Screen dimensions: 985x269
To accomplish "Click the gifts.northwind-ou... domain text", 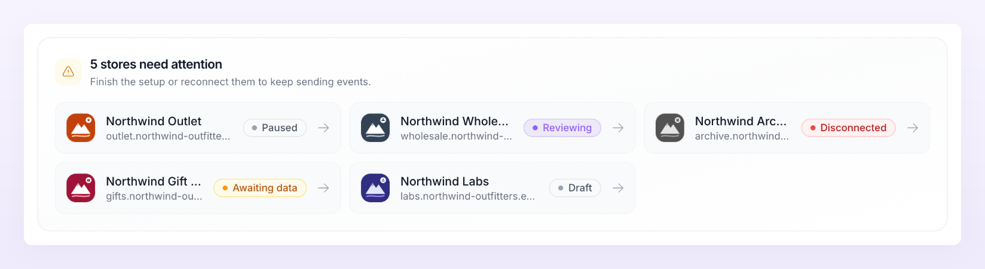I will [x=154, y=196].
